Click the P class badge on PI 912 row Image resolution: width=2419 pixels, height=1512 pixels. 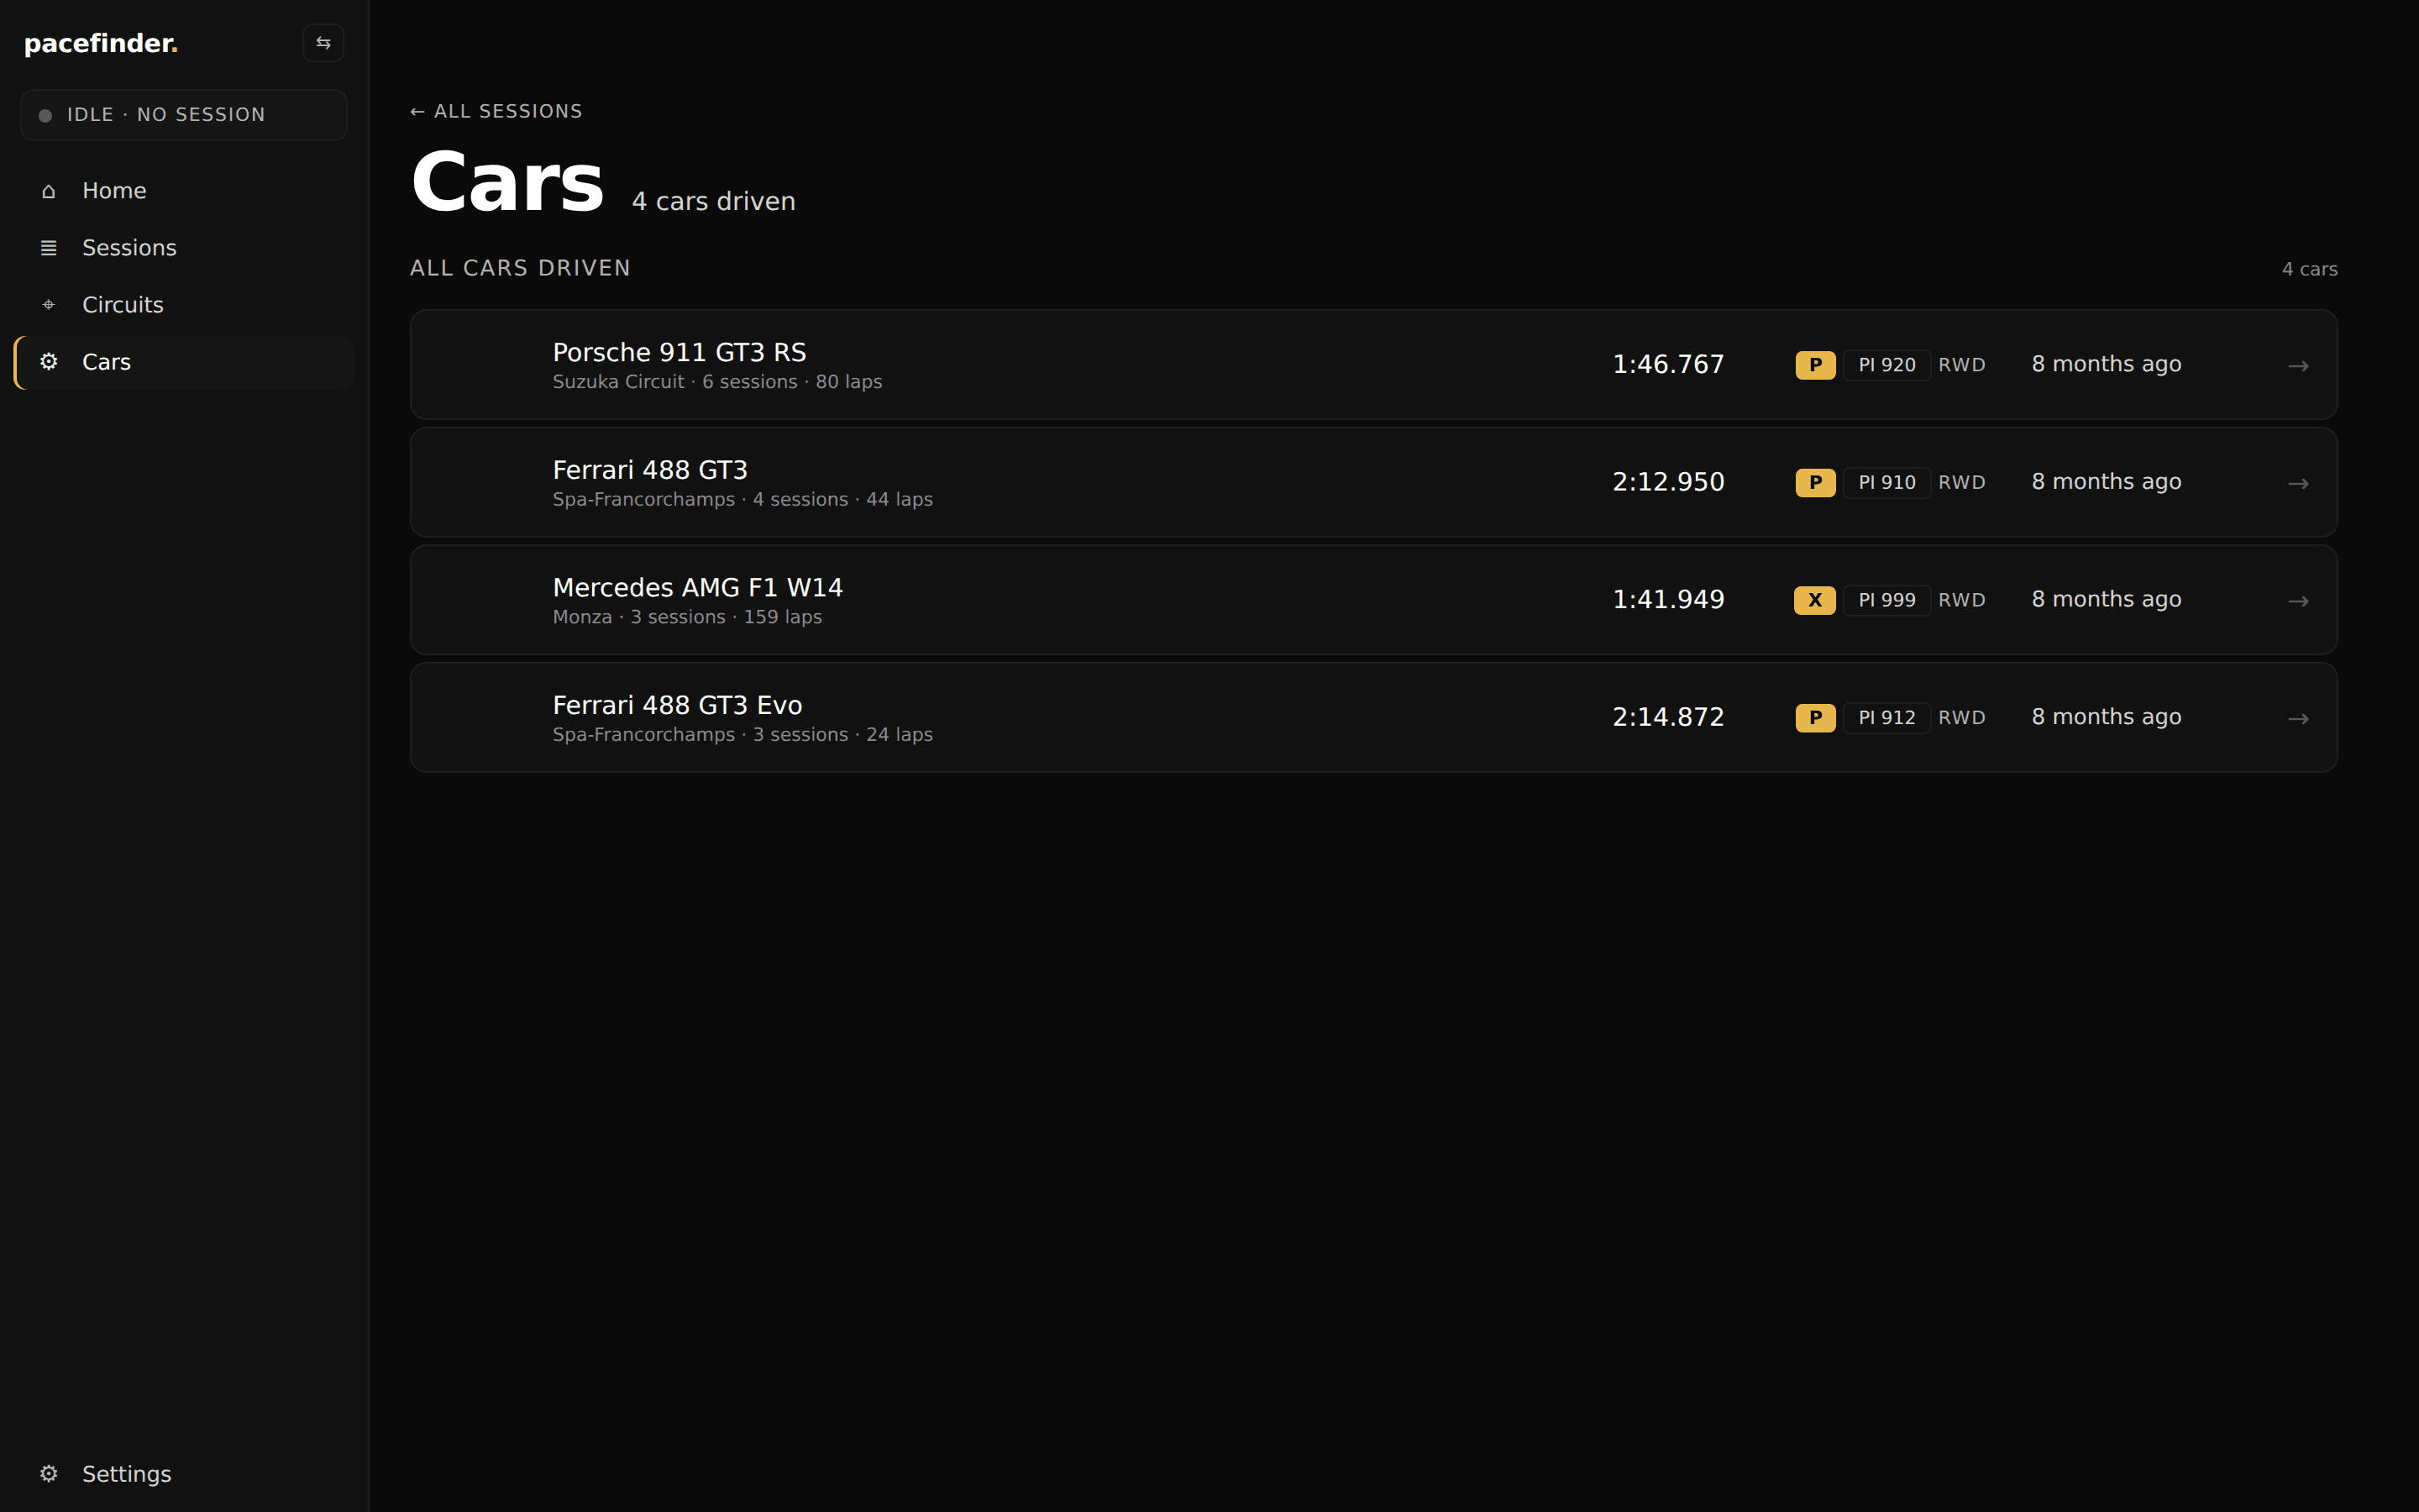(x=1815, y=718)
